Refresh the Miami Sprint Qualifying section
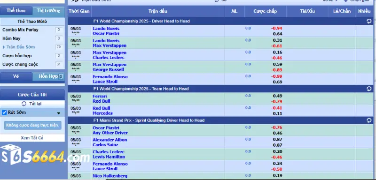This screenshot has width=376, height=180. tap(369, 120)
